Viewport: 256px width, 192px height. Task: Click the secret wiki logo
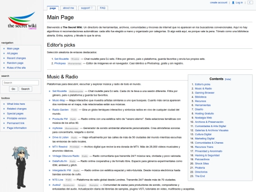point(22,21)
